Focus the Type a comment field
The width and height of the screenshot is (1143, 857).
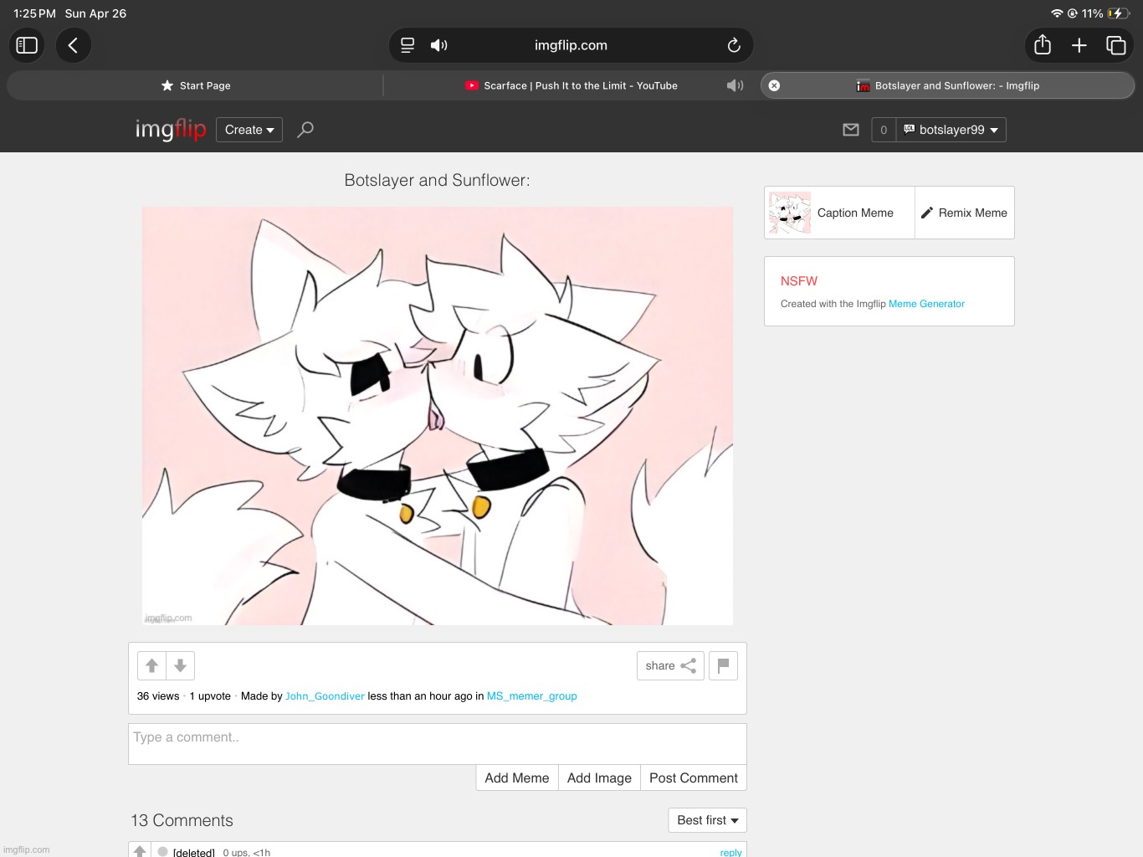coord(438,744)
